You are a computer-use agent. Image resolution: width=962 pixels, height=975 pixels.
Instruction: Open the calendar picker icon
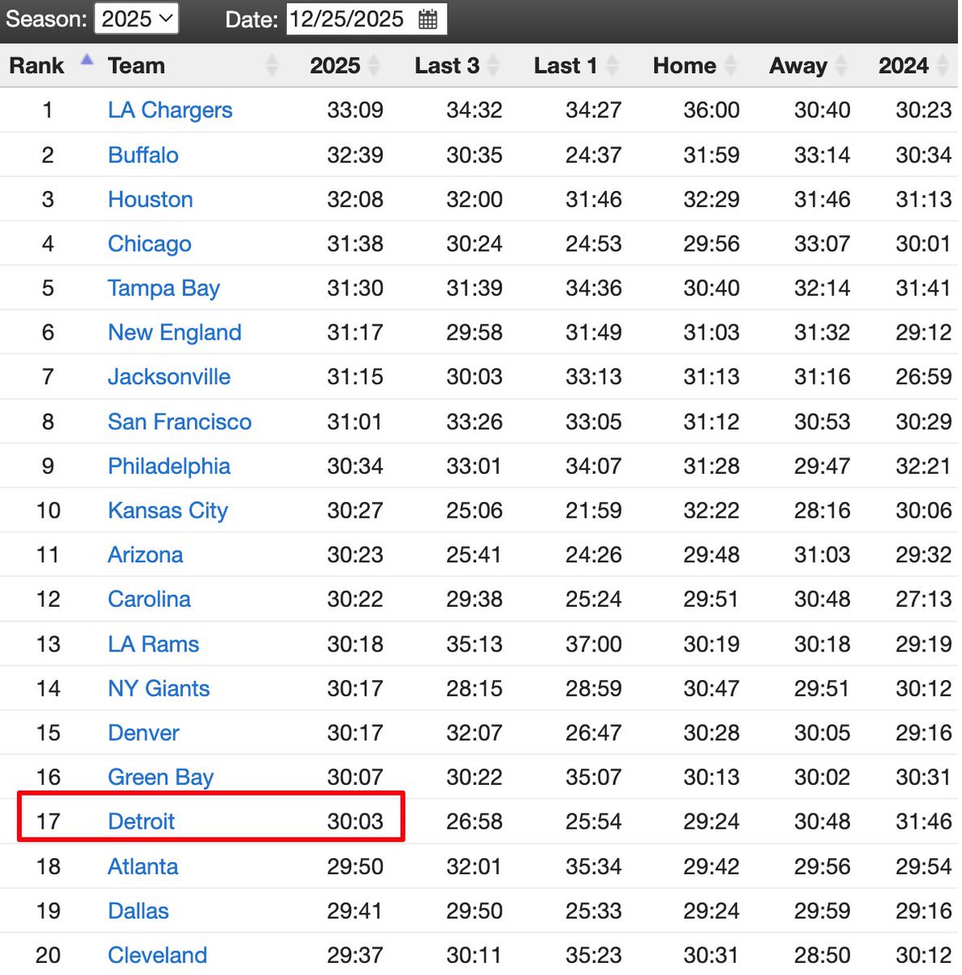coord(428,19)
